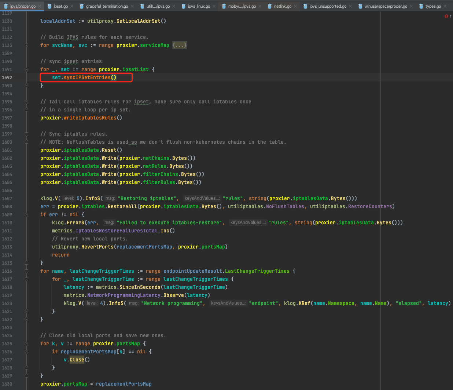Screen dimensions: 453x390
Task: Click the 'msg:' inlay hint on line 1610
Action: click(109, 223)
